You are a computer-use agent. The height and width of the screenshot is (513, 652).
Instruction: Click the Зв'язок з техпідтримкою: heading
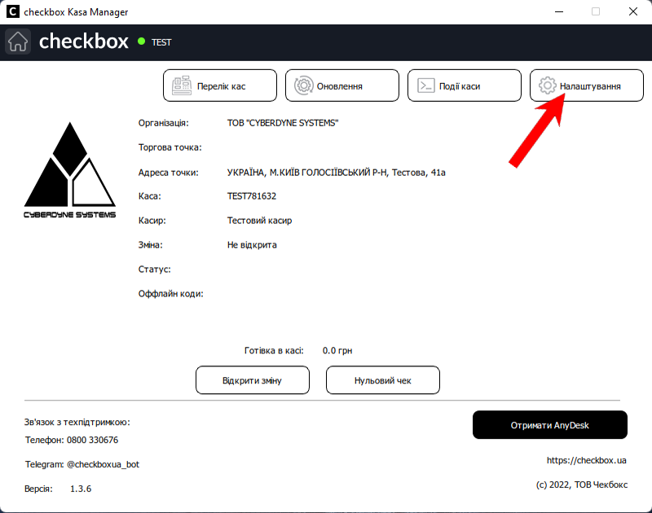77,422
